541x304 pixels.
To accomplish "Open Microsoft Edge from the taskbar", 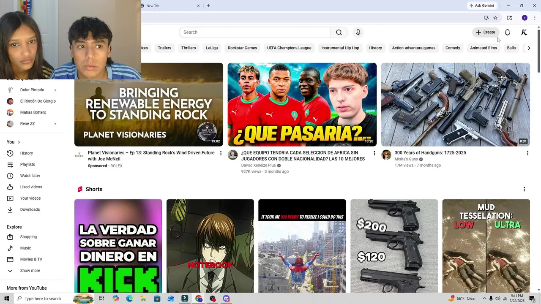I will (129, 299).
